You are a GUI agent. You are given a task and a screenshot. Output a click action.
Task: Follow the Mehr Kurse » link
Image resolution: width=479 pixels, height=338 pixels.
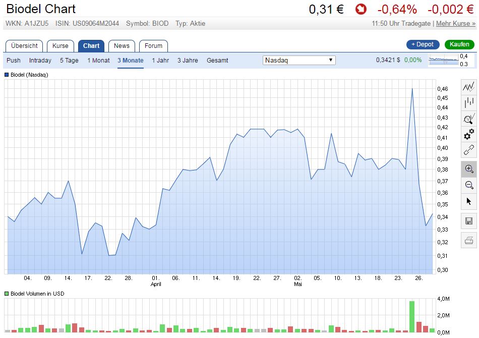455,24
